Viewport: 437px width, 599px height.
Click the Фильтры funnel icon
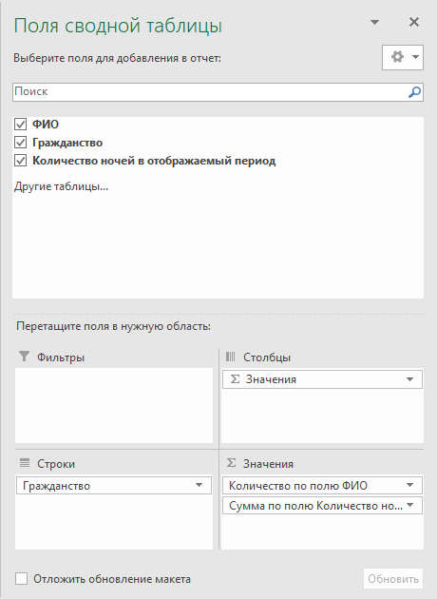coord(24,357)
